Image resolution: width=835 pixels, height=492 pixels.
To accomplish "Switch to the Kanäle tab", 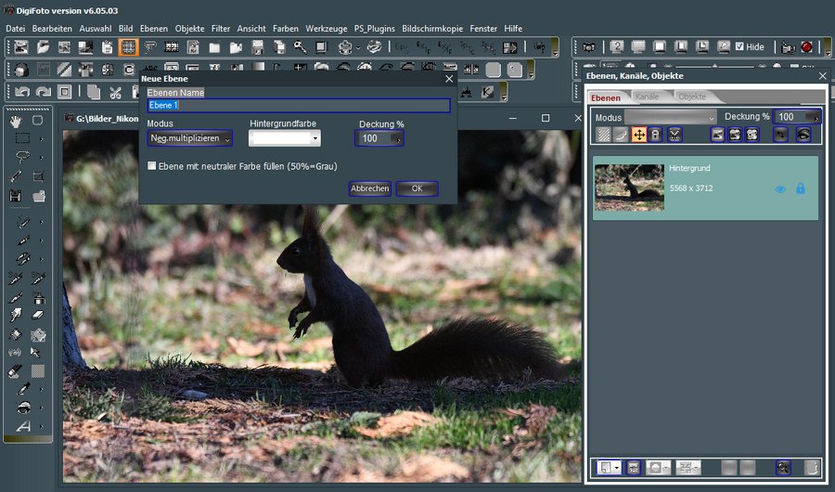I will click(648, 97).
